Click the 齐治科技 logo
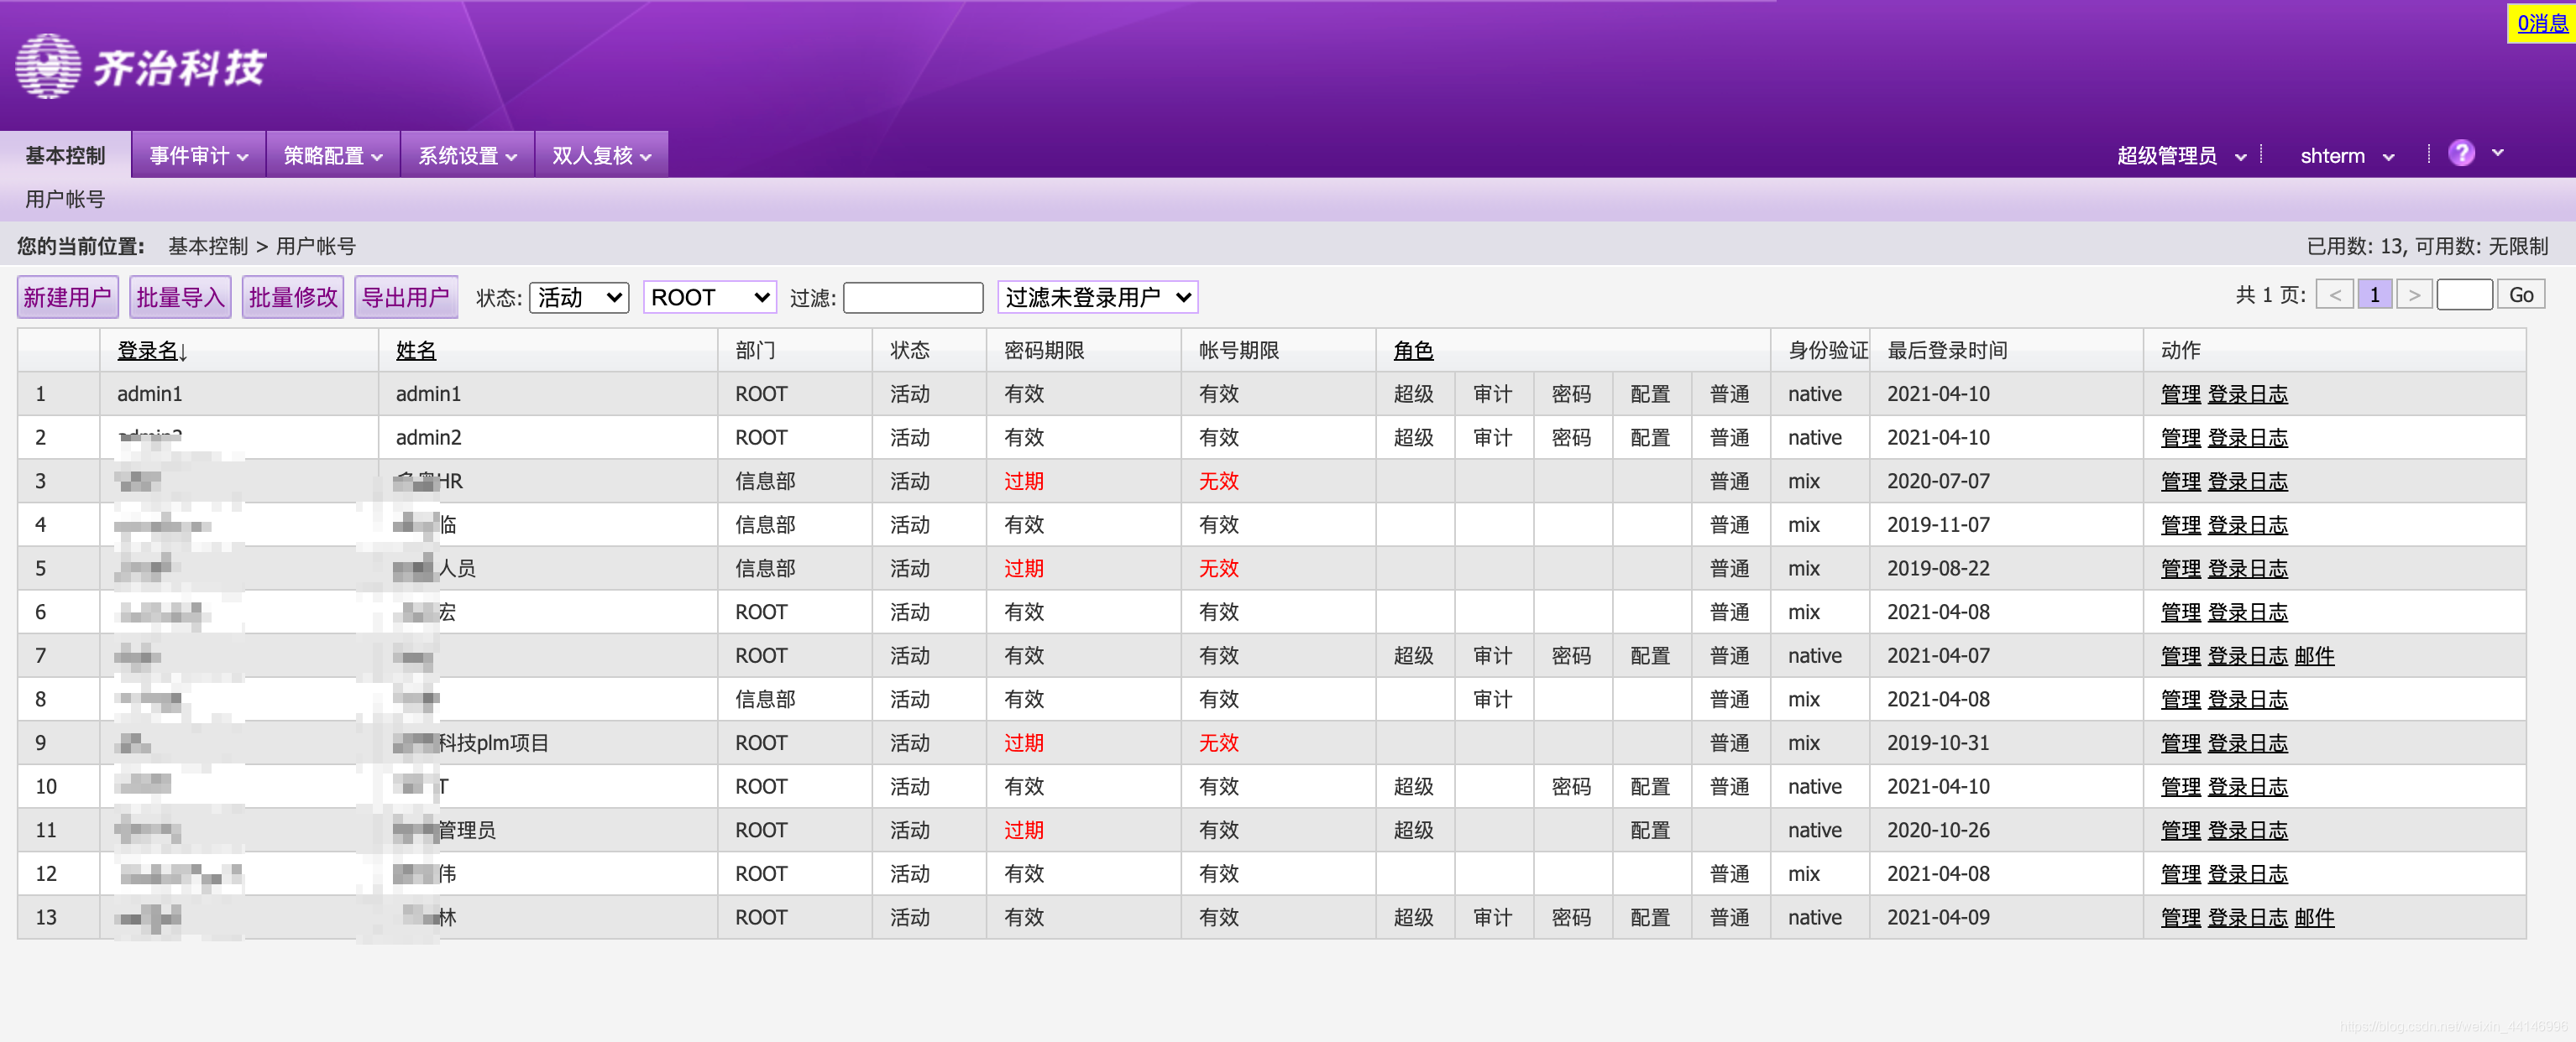Screen dimensions: 2576x1042 click(x=141, y=67)
